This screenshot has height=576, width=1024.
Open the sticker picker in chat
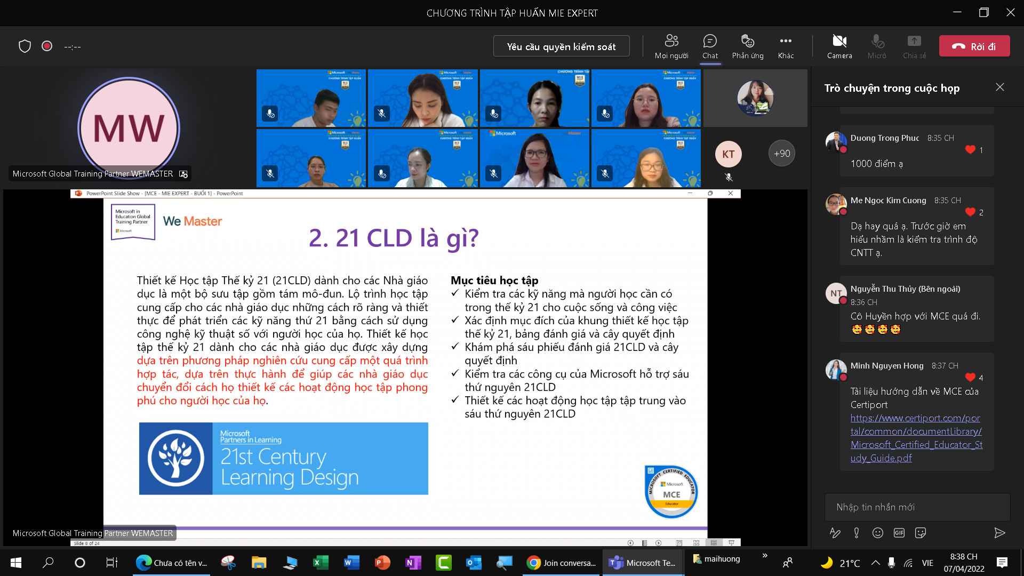pyautogui.click(x=920, y=533)
